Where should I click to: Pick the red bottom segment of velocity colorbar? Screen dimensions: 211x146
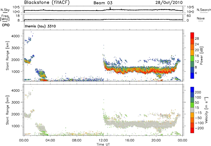(x=192, y=130)
